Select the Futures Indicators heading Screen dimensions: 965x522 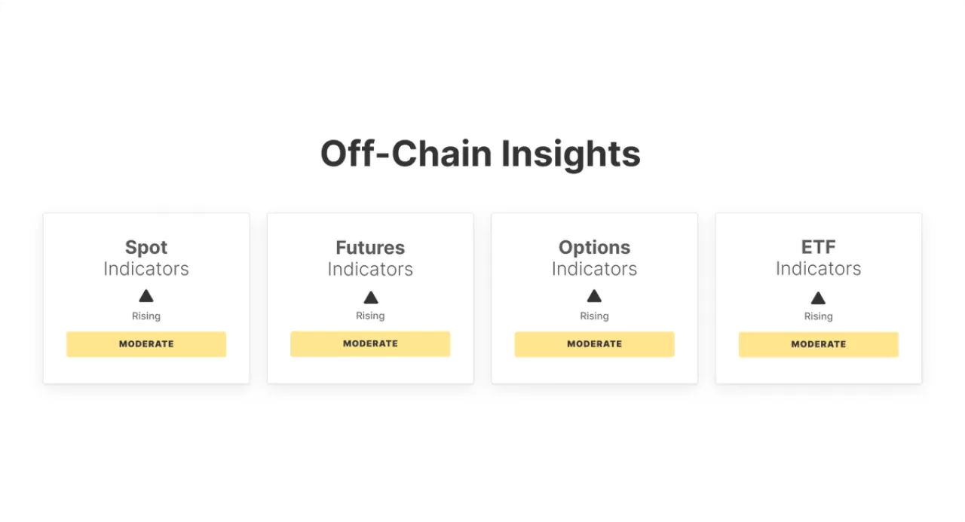[370, 258]
